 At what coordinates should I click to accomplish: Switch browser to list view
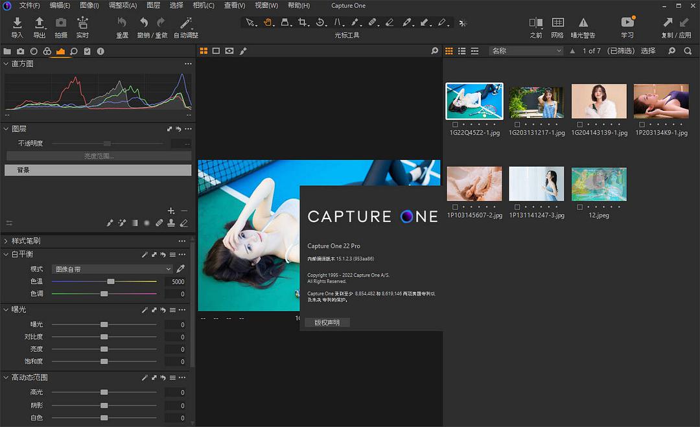click(x=461, y=51)
